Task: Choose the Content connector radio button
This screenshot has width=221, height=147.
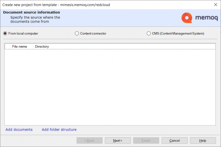Action: tap(77, 33)
